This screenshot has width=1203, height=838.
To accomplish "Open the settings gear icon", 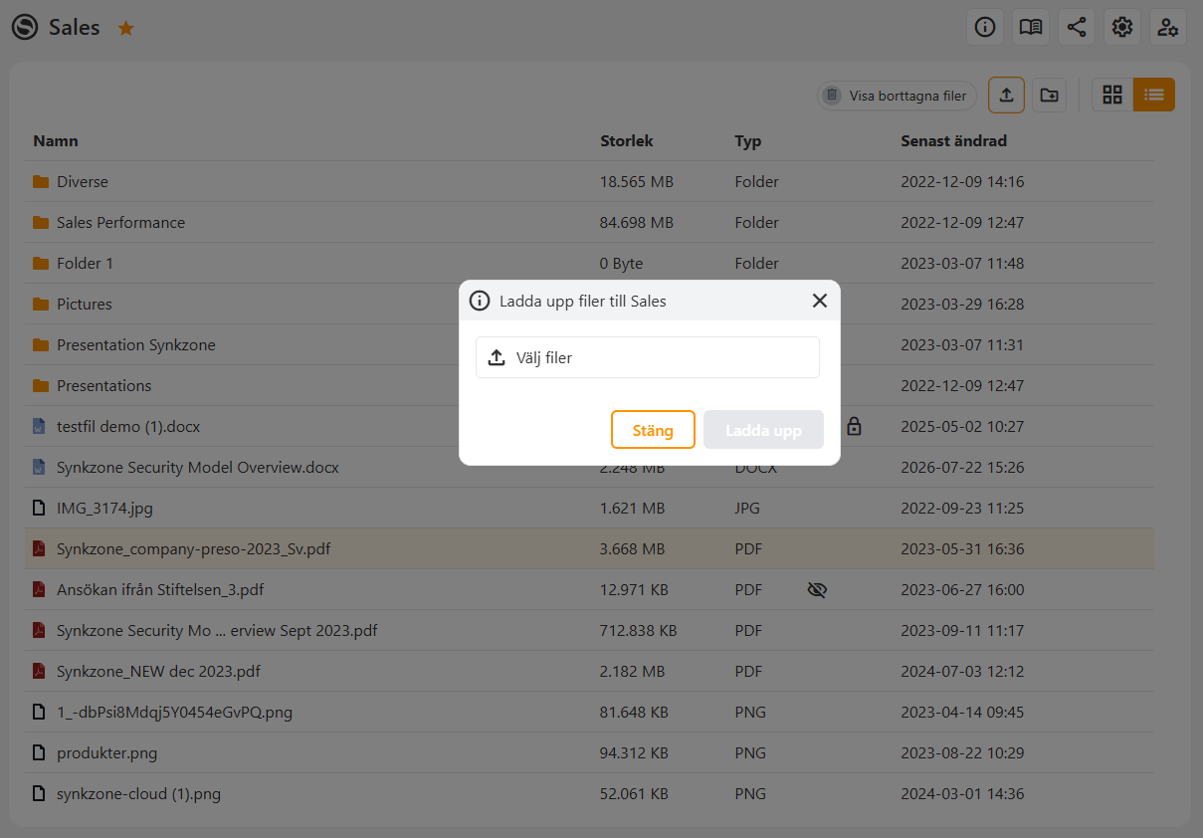I will pyautogui.click(x=1122, y=27).
